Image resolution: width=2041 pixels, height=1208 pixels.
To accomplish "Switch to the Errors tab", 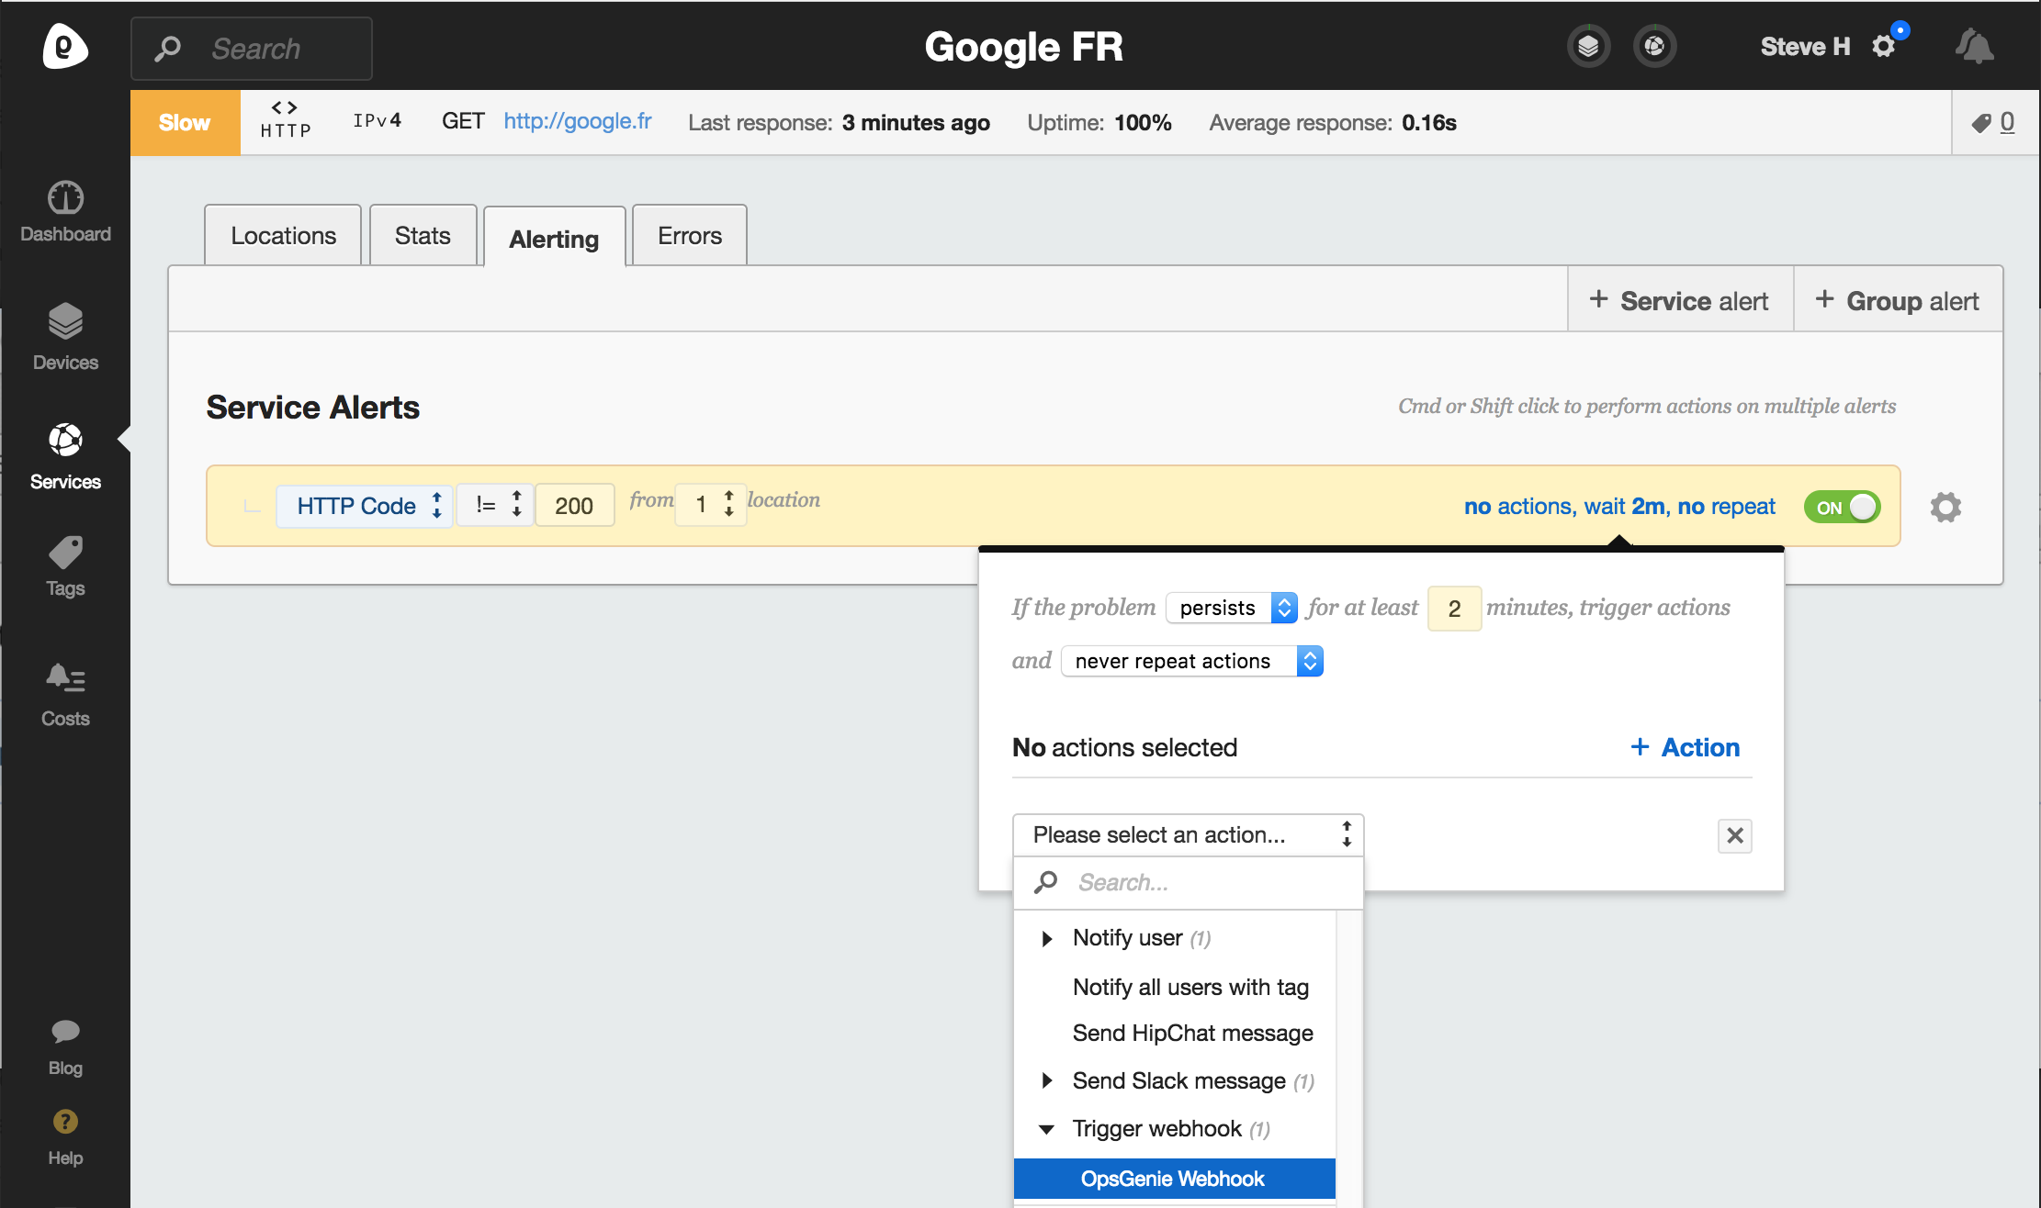I will coord(686,234).
